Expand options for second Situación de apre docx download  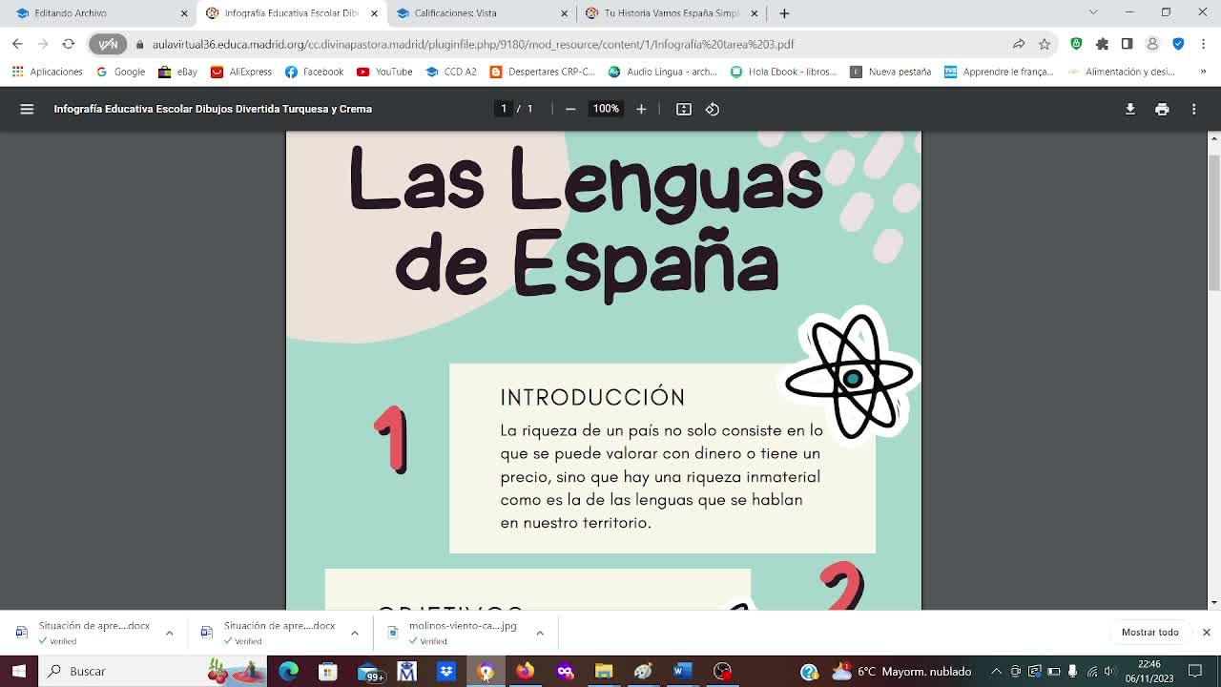354,633
